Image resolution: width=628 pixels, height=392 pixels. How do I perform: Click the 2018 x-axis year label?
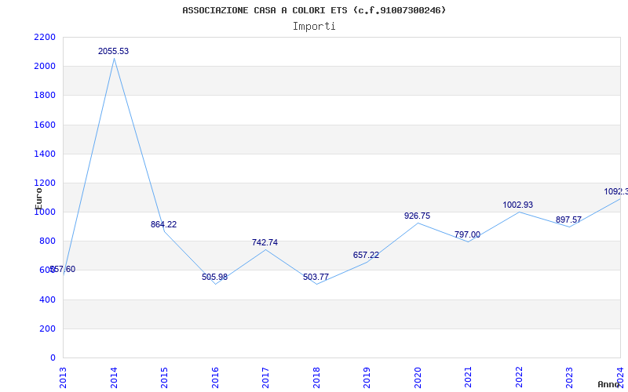pos(316,377)
